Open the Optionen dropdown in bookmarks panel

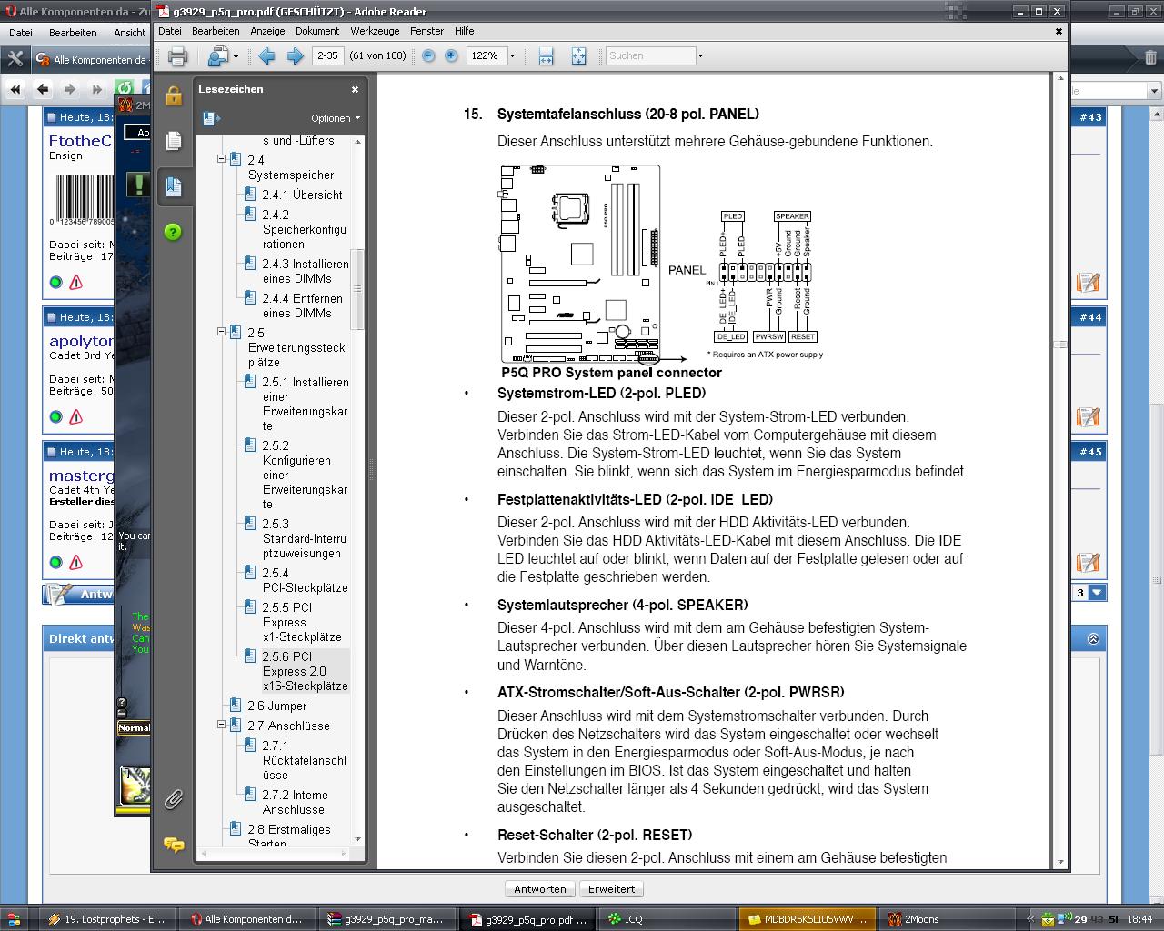tap(335, 118)
